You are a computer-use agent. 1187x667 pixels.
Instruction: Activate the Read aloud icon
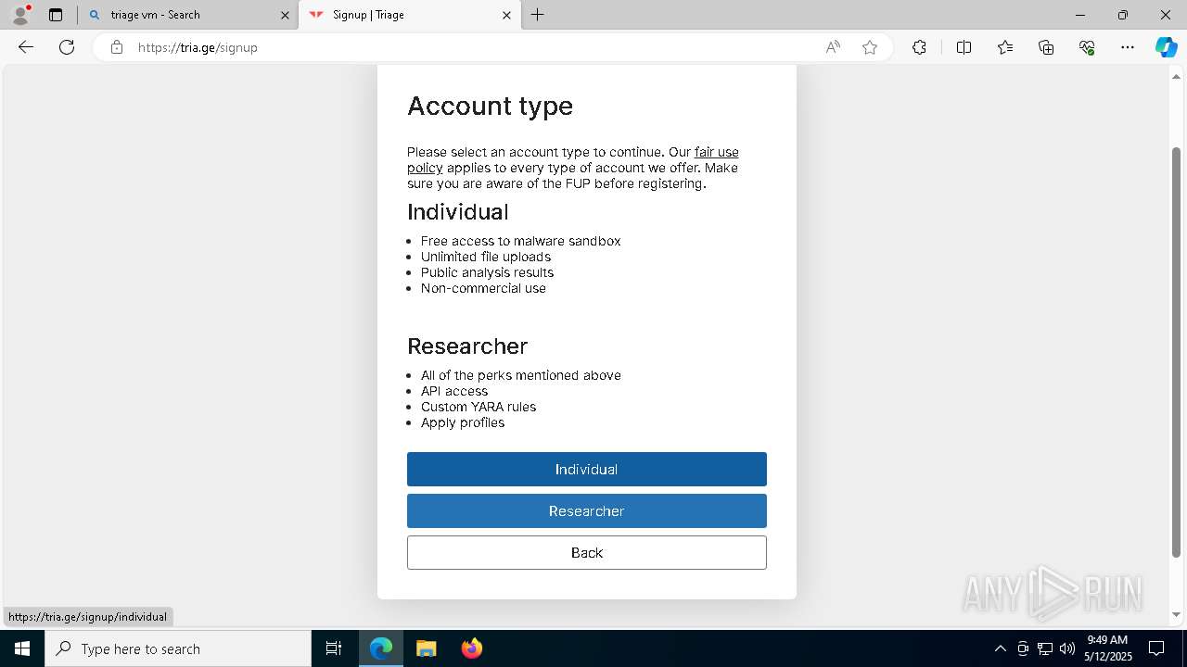click(x=833, y=47)
